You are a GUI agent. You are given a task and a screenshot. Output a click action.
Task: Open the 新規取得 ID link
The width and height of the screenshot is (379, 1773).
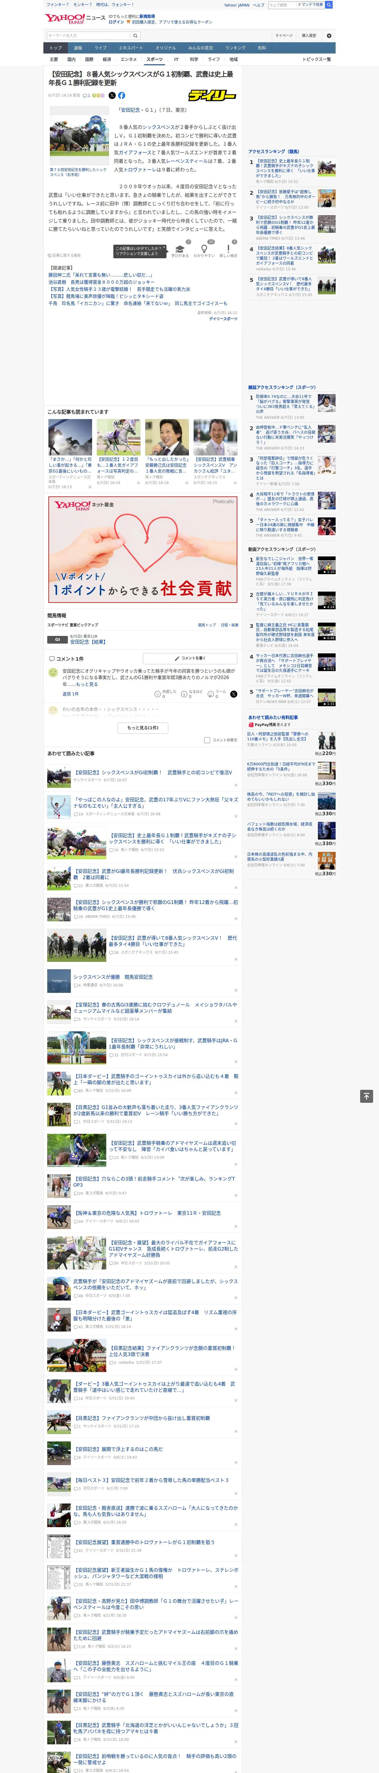coord(147,16)
